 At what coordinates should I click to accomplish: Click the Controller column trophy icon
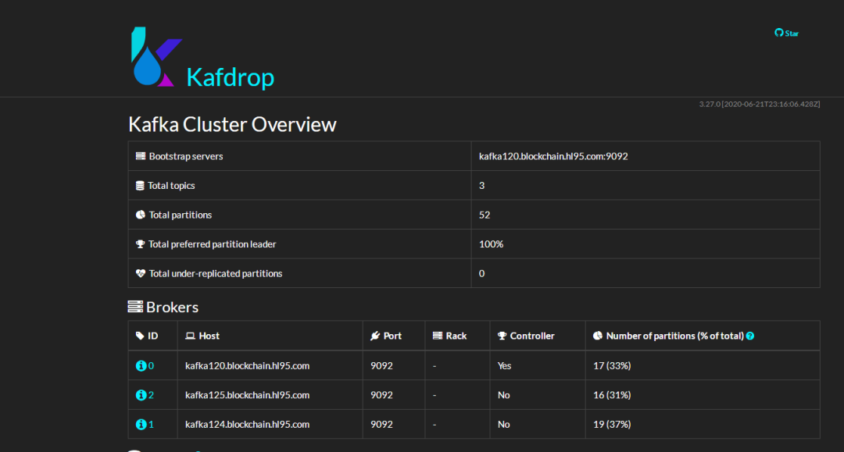pyautogui.click(x=502, y=336)
